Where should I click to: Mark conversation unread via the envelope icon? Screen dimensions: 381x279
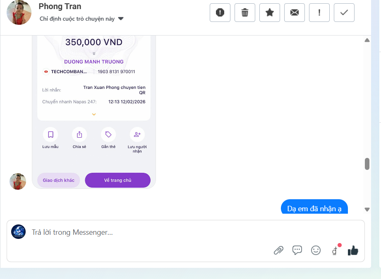click(x=294, y=12)
